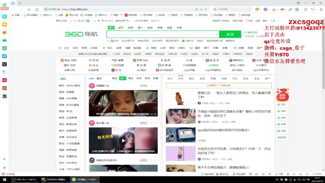The height and width of the screenshot is (183, 325).
Task: Open the gamepad games icon in toolbar
Action: click(282, 9)
